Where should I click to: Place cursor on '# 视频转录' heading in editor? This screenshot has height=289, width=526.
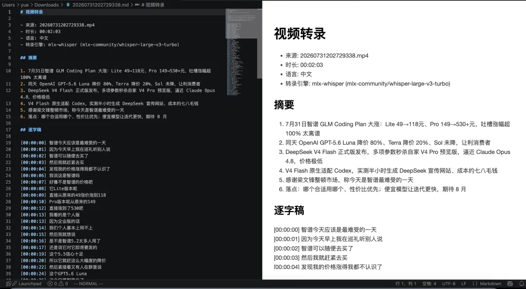click(x=32, y=12)
